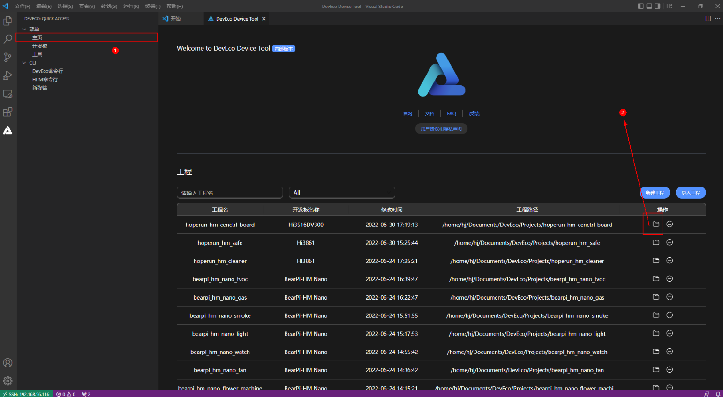Open folder for bearpi_hm_nano_watch project
The width and height of the screenshot is (723, 397).
click(656, 352)
